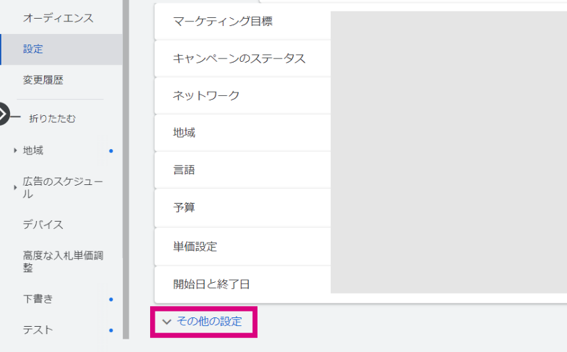567x352 pixels.
Task: Expand その他の設定 chevron
Action: click(x=167, y=321)
